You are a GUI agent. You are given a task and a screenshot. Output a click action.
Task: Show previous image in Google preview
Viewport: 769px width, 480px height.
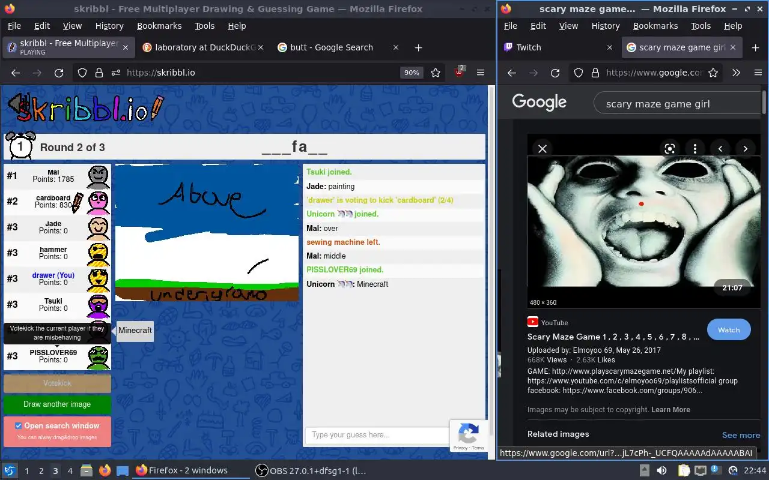tap(720, 149)
